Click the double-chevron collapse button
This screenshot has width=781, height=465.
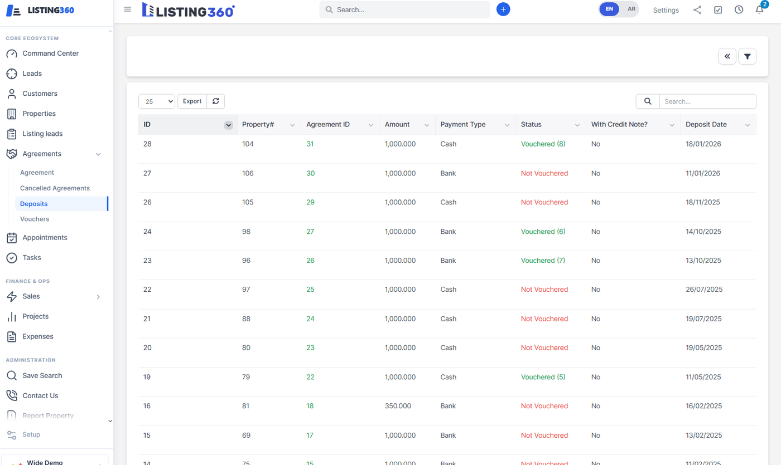(727, 56)
